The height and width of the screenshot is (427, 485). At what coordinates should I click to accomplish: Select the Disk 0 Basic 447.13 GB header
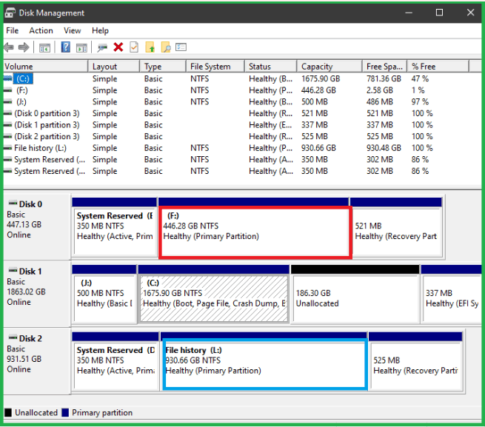(37, 226)
